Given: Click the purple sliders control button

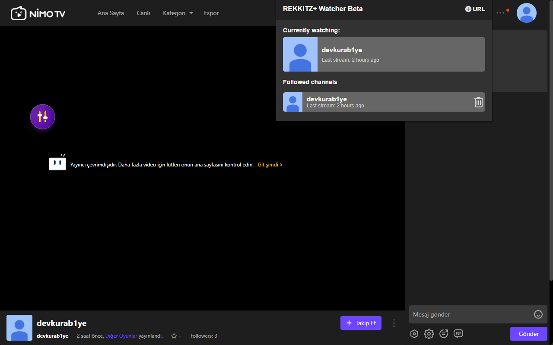Looking at the screenshot, I should [42, 116].
